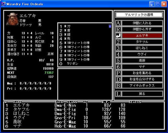This screenshot has height=133, width=168.
Task: Choose タケフル in the tavern menu
Action: click(x=142, y=42)
